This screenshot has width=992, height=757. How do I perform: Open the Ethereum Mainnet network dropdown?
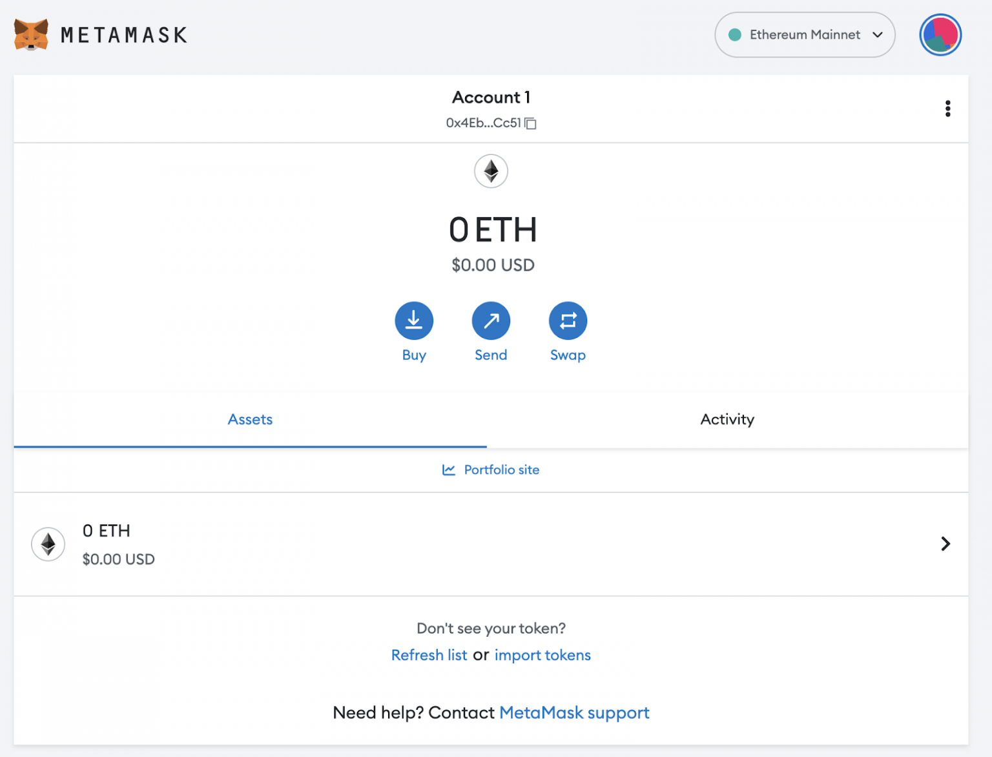[804, 35]
